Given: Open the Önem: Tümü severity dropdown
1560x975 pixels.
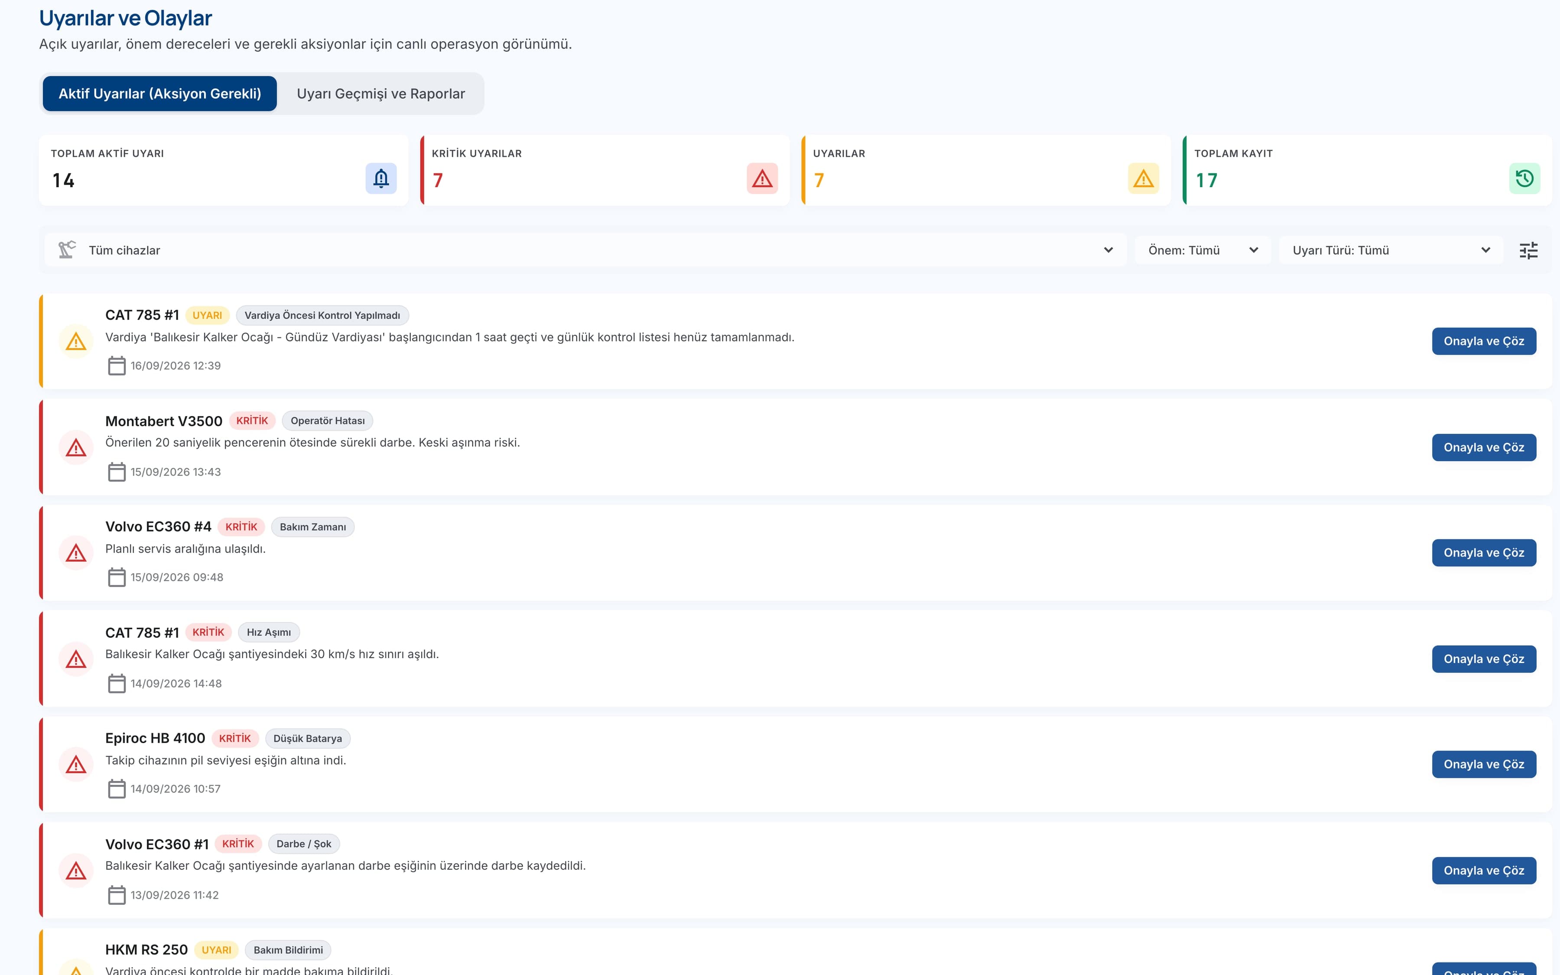Looking at the screenshot, I should 1203,250.
